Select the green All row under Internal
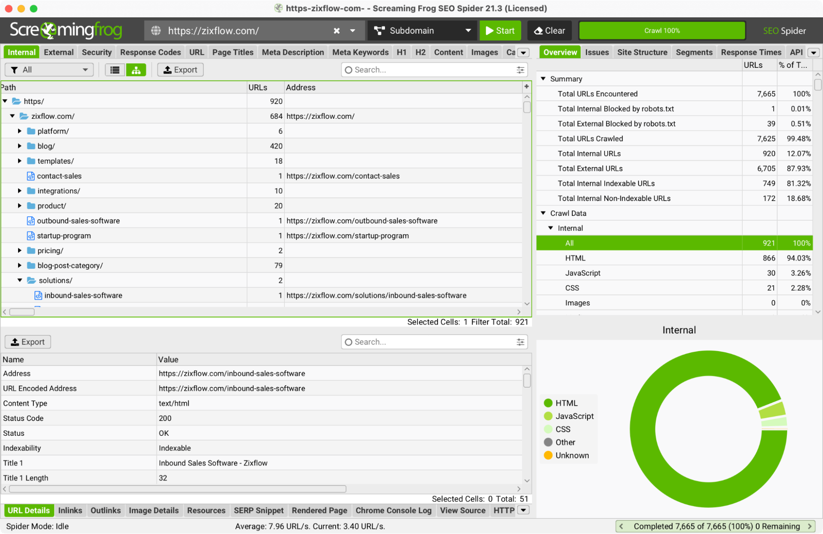Viewport: 823px width, 534px height. [638, 243]
